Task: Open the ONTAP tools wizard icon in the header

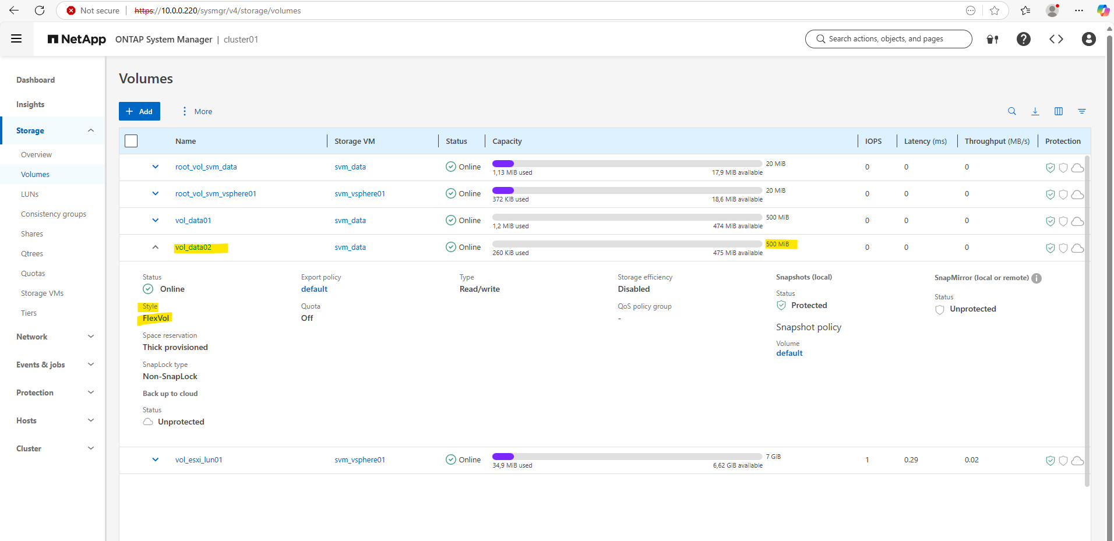Action: coord(993,40)
